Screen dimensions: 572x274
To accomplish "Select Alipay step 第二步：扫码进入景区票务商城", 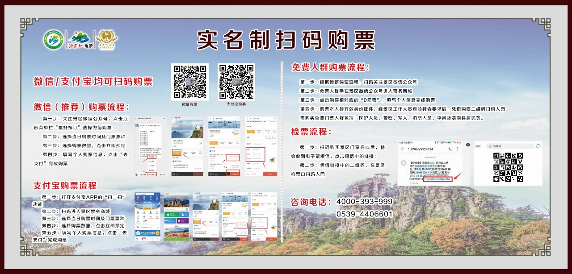I will tap(76, 211).
